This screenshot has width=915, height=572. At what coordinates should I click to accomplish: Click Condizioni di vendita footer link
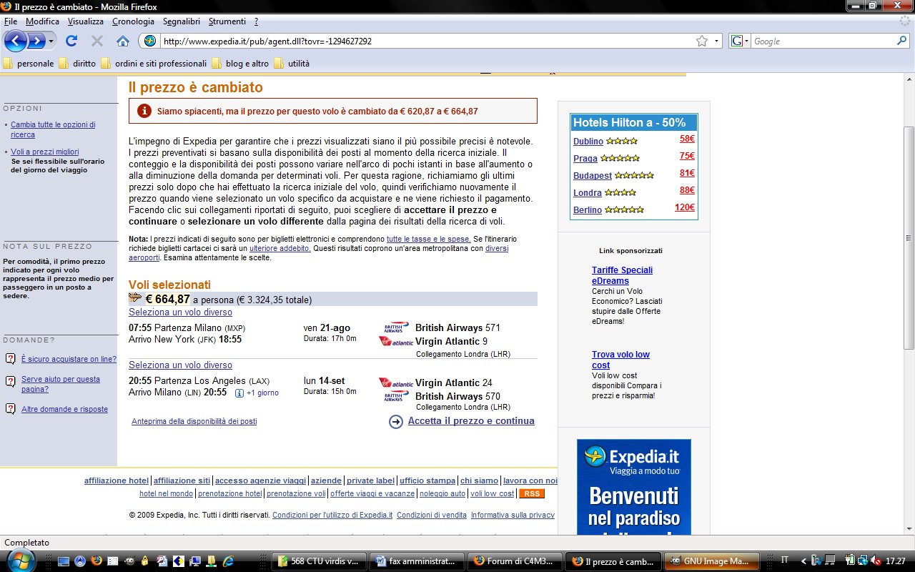(x=432, y=515)
